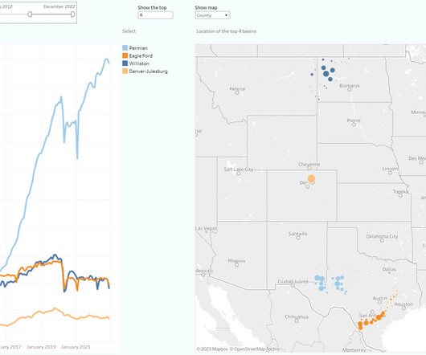Screen dimensions: 426x355
Task: Click the Austin label on map
Action: coord(379,298)
